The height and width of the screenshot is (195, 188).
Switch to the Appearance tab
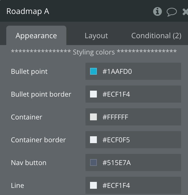point(36,35)
